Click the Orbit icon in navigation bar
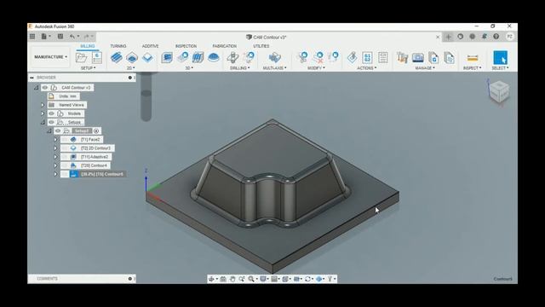This screenshot has width=545, height=307. [212, 279]
